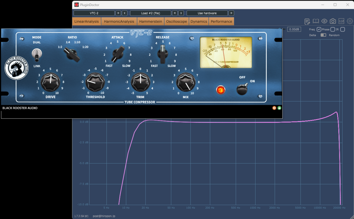Flip the MODE Dual/Link toggle switch
The width and height of the screenshot is (354, 219).
click(x=37, y=55)
